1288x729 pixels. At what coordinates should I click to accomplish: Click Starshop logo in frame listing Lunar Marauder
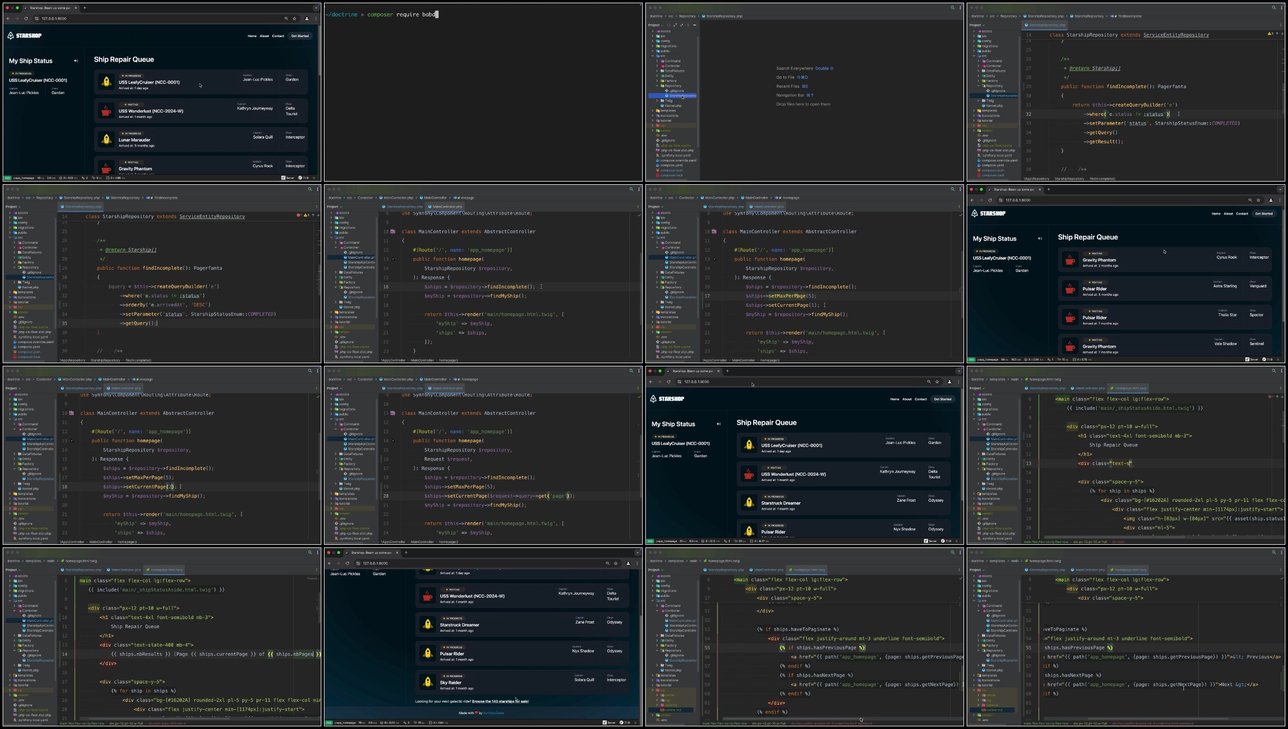pos(24,36)
